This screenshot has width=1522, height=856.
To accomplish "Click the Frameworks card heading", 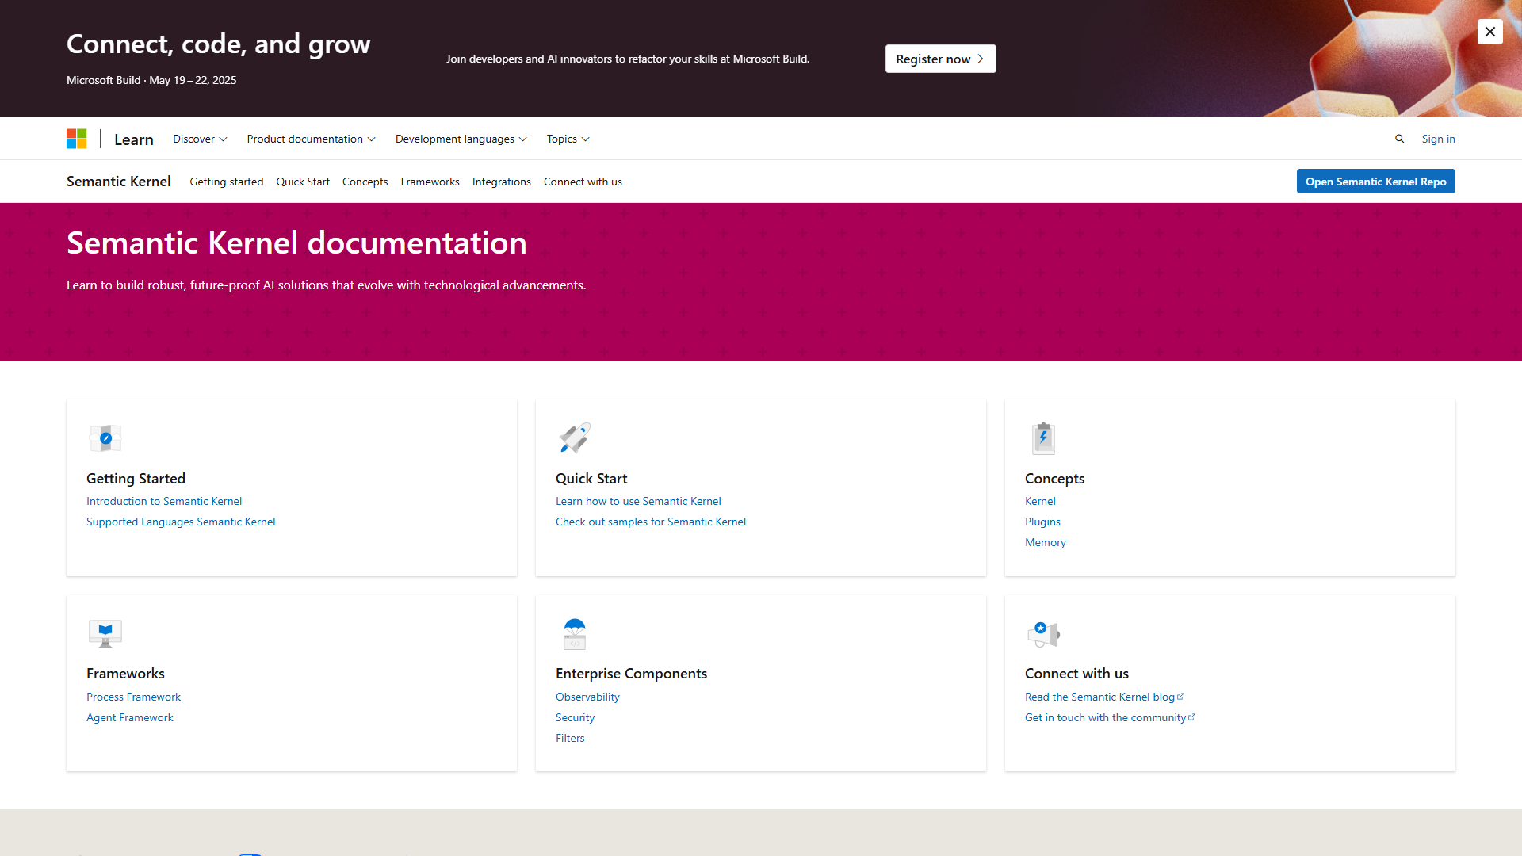I will [x=125, y=674].
